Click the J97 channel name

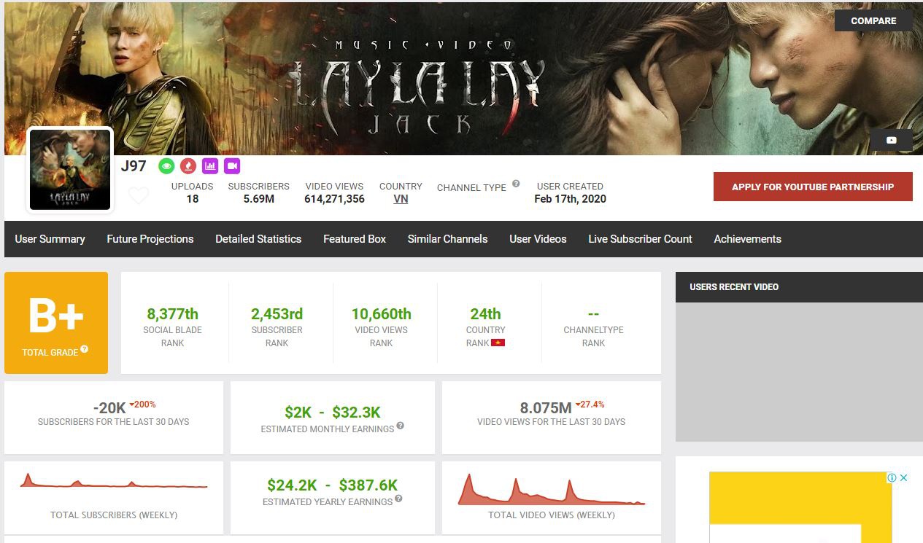[x=134, y=166]
